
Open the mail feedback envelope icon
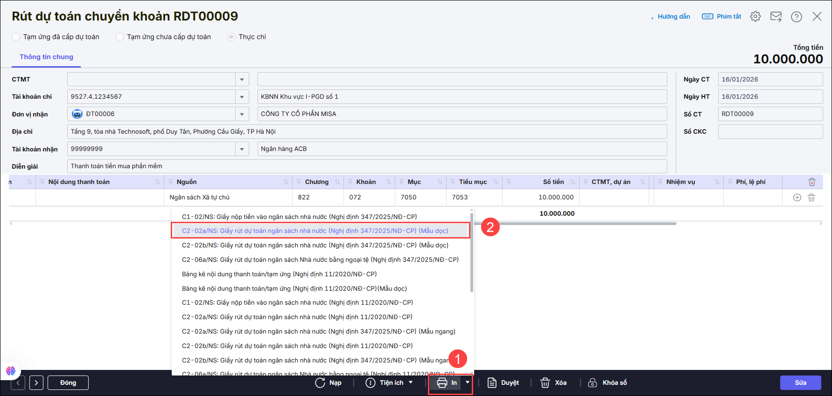pos(776,16)
